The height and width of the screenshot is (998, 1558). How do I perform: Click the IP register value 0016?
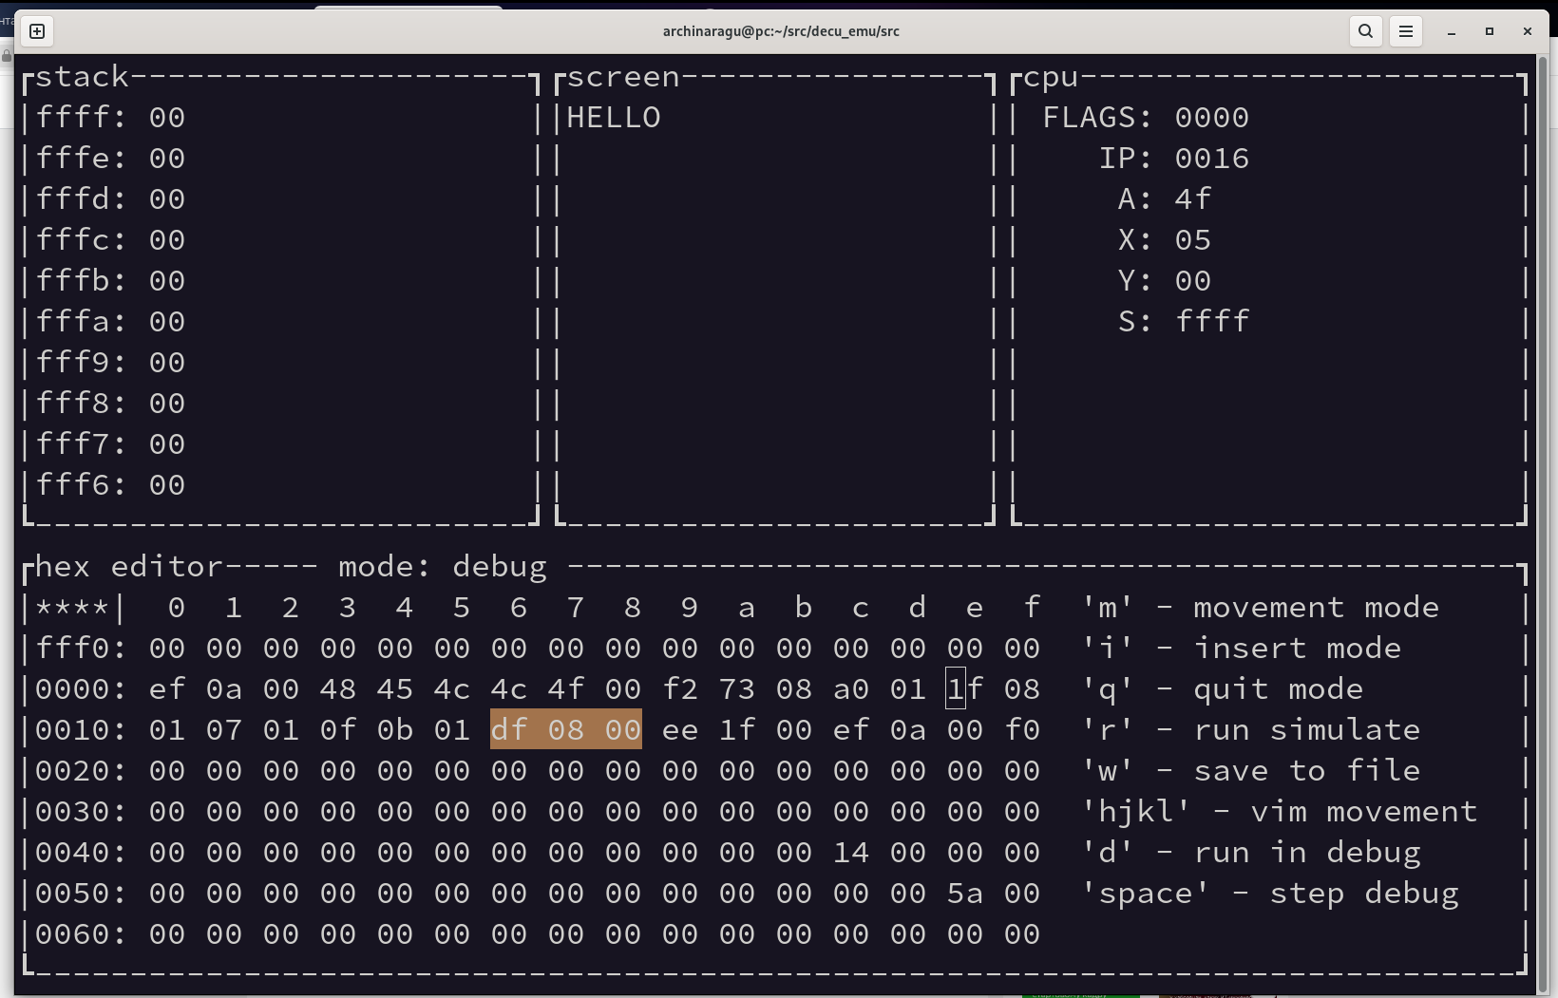tap(1213, 158)
